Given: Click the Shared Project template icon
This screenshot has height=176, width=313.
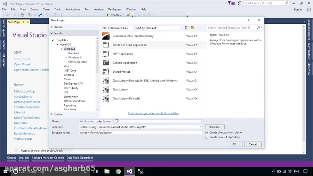Looking at the screenshot, I should (x=106, y=72).
